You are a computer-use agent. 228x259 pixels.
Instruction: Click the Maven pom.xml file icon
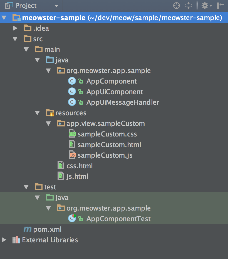tap(27, 229)
